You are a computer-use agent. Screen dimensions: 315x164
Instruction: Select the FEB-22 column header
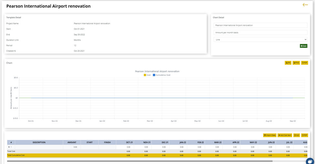(x=196, y=142)
